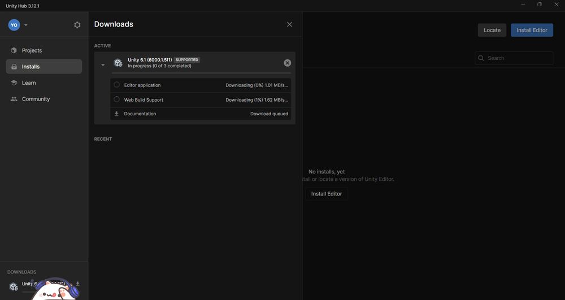Click the SUPPORTED badge

coord(186,60)
